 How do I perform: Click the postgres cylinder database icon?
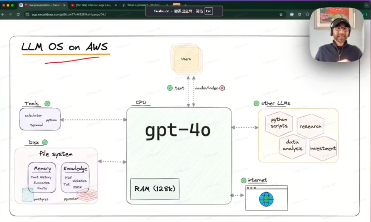click(x=27, y=195)
